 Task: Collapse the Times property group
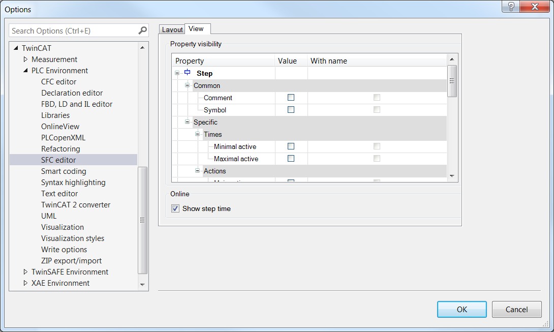(198, 134)
